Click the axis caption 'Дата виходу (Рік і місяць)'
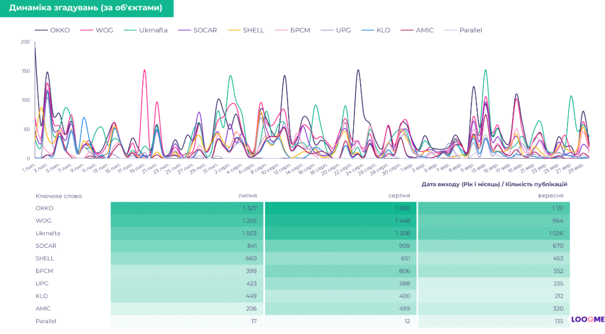605x334 pixels. tap(460, 185)
